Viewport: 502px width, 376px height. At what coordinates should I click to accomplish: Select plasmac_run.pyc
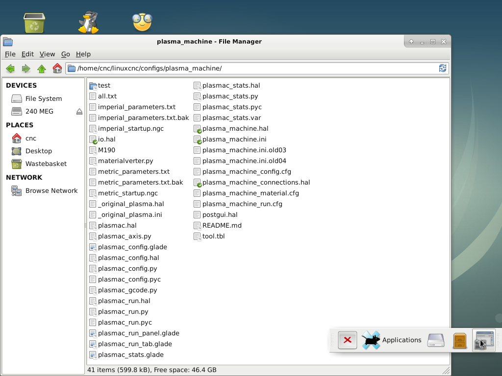[125, 323]
